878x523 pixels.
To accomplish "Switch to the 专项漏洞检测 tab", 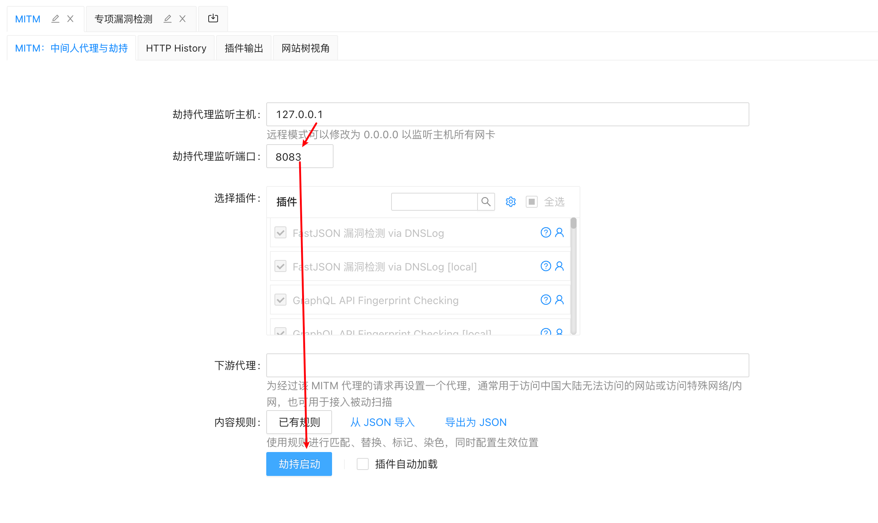I will [x=123, y=19].
